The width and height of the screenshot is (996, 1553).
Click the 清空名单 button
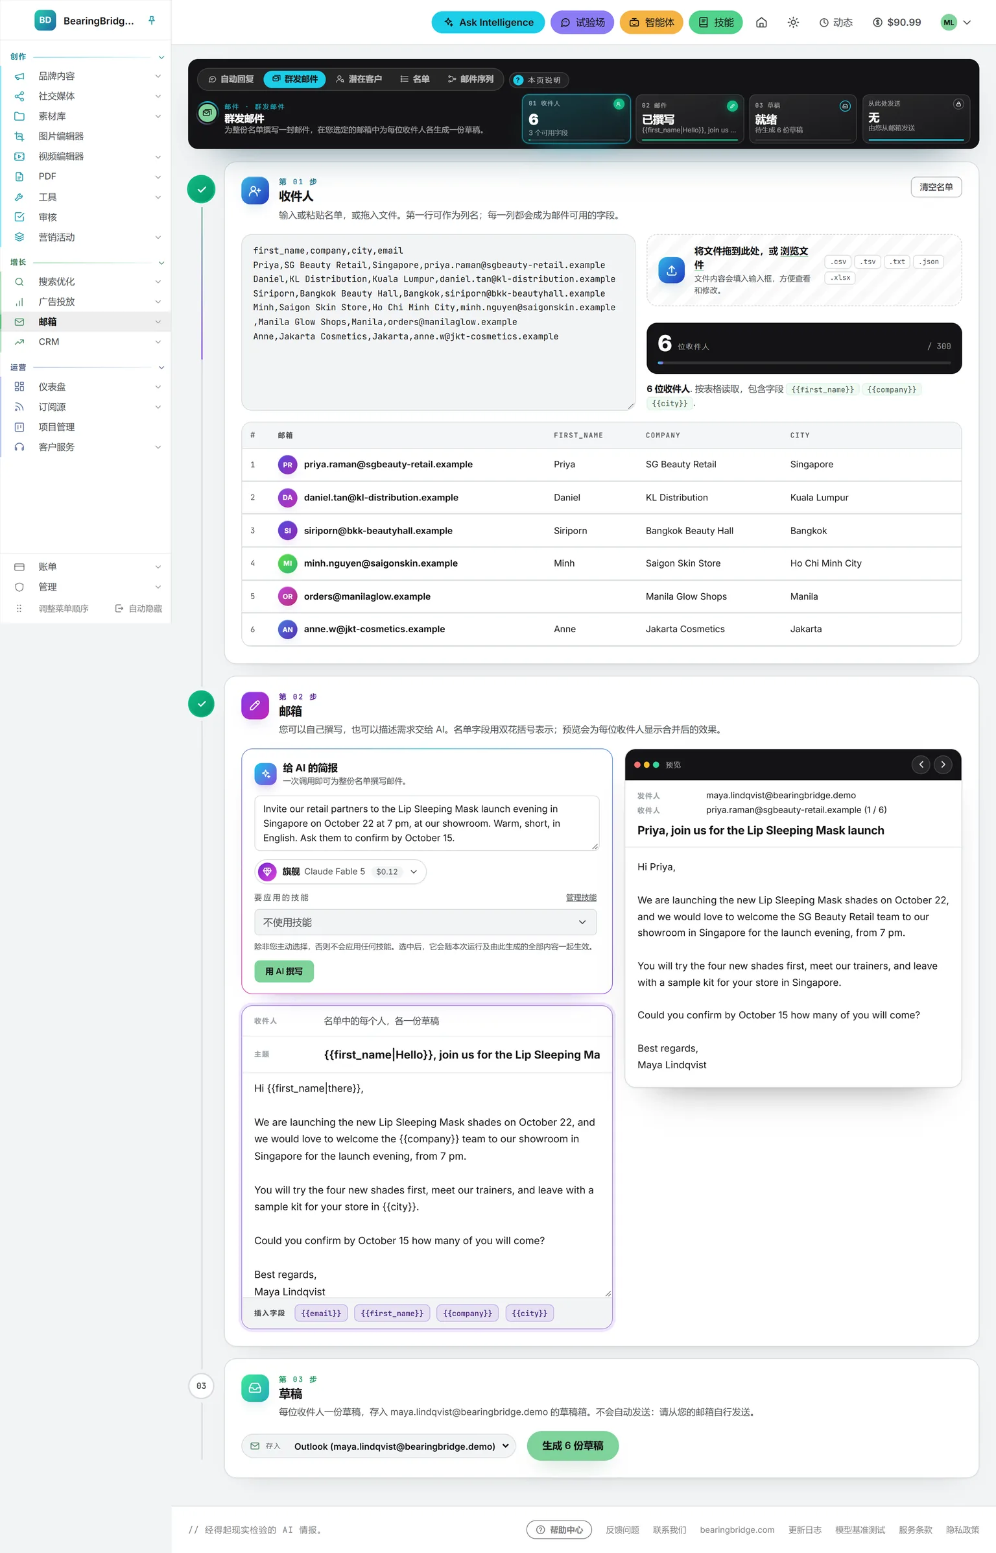[x=936, y=188]
